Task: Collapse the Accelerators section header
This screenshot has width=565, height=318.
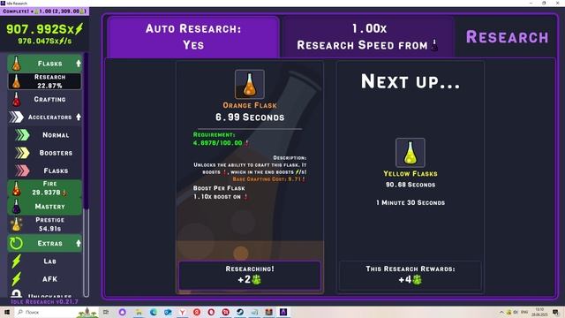Action: point(45,117)
